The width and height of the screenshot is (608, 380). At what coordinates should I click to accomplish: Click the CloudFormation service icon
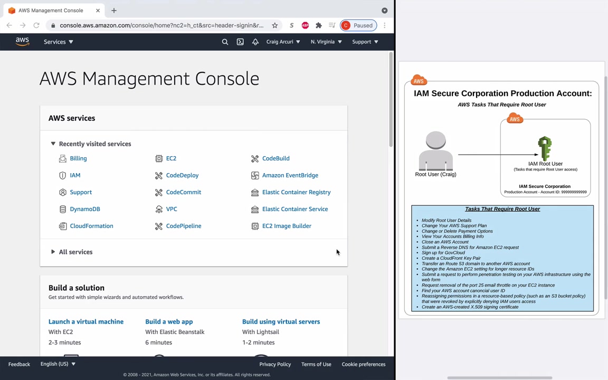coord(62,226)
